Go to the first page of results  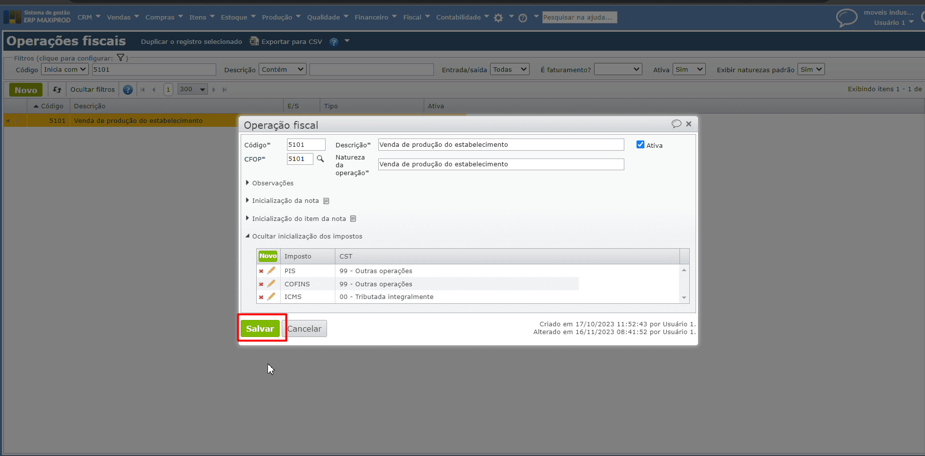pos(143,90)
